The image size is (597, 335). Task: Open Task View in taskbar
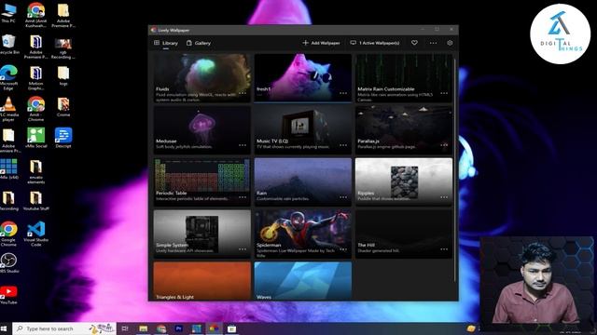125,328
